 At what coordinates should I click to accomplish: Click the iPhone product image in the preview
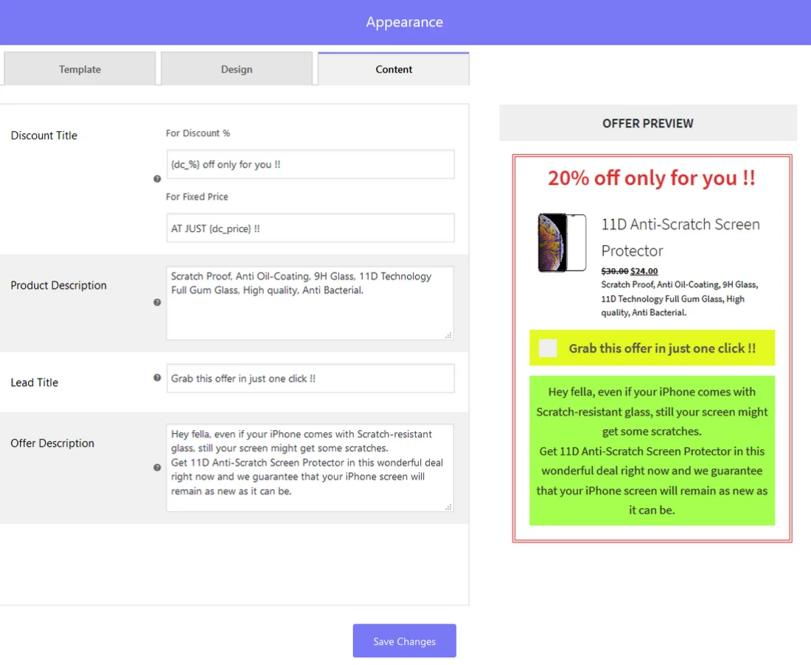point(562,242)
